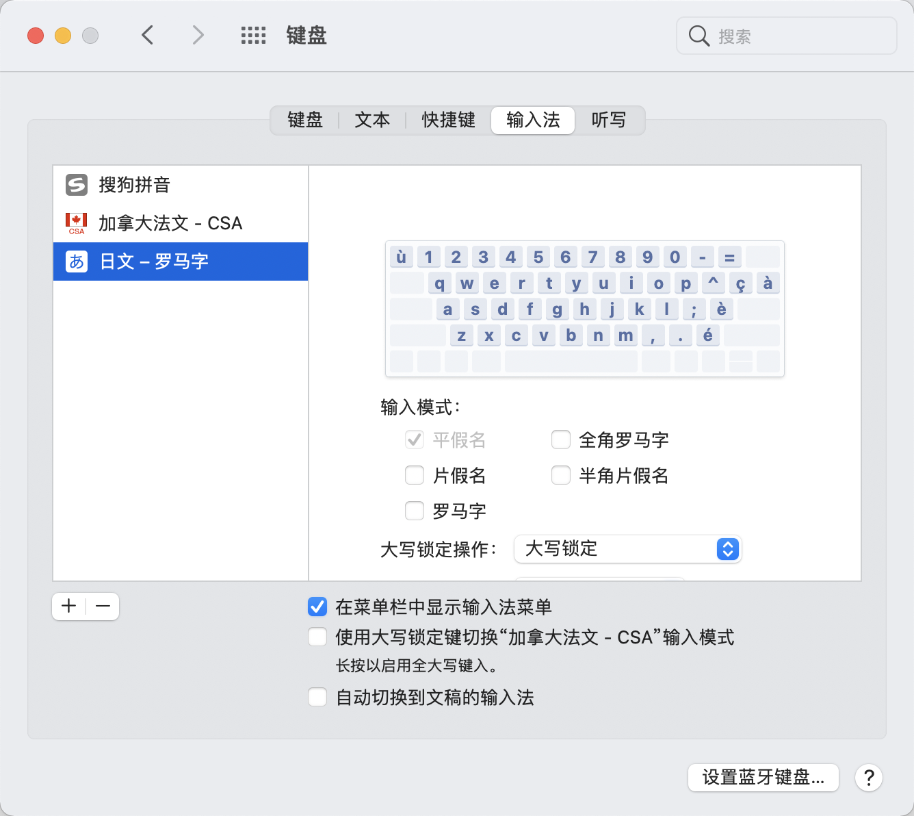This screenshot has width=914, height=816.
Task: Open help with question mark button
Action: click(x=868, y=778)
